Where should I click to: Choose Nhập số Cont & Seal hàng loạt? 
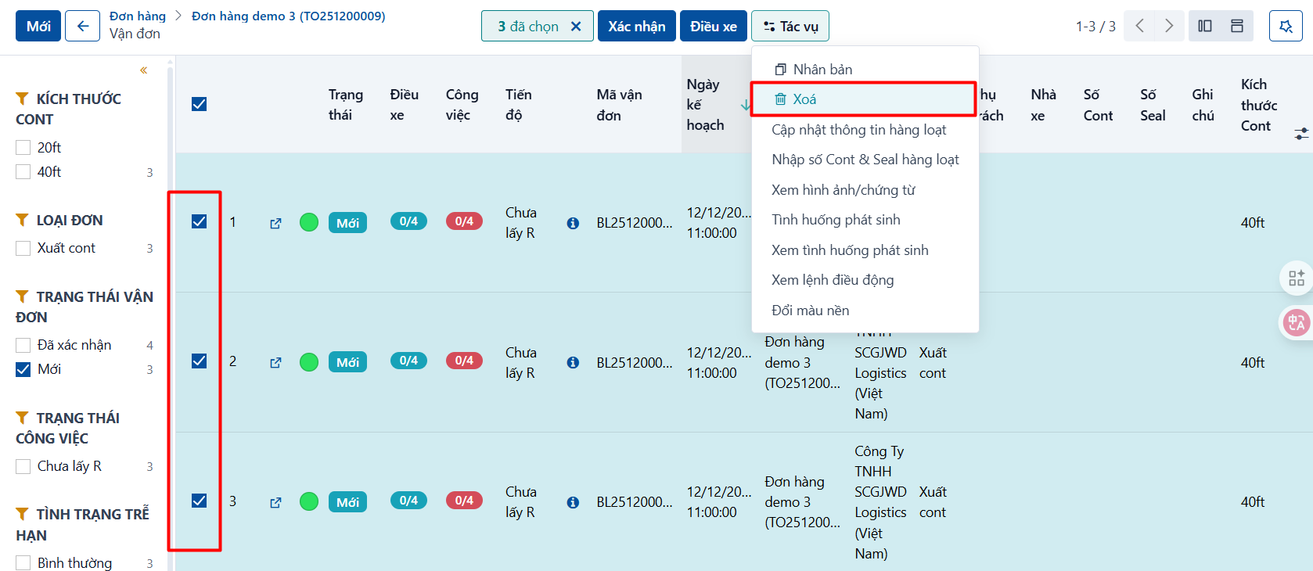pos(865,160)
